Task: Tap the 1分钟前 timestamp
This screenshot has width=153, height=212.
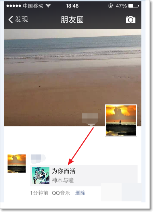Action: point(39,193)
